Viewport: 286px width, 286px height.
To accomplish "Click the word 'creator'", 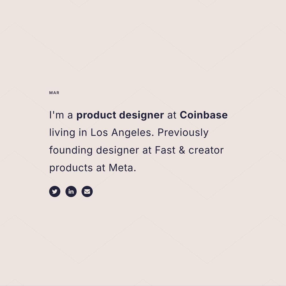I will pyautogui.click(x=206, y=150).
